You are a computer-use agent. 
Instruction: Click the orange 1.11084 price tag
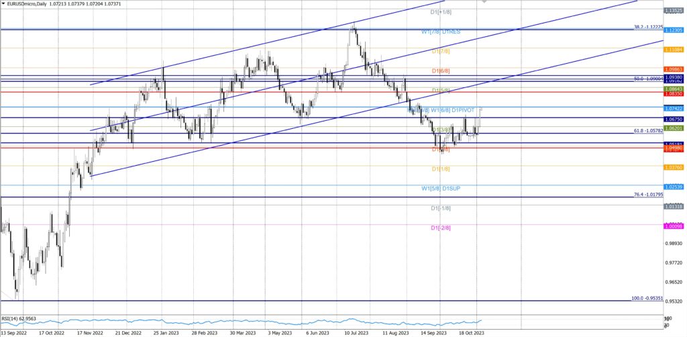[673, 50]
